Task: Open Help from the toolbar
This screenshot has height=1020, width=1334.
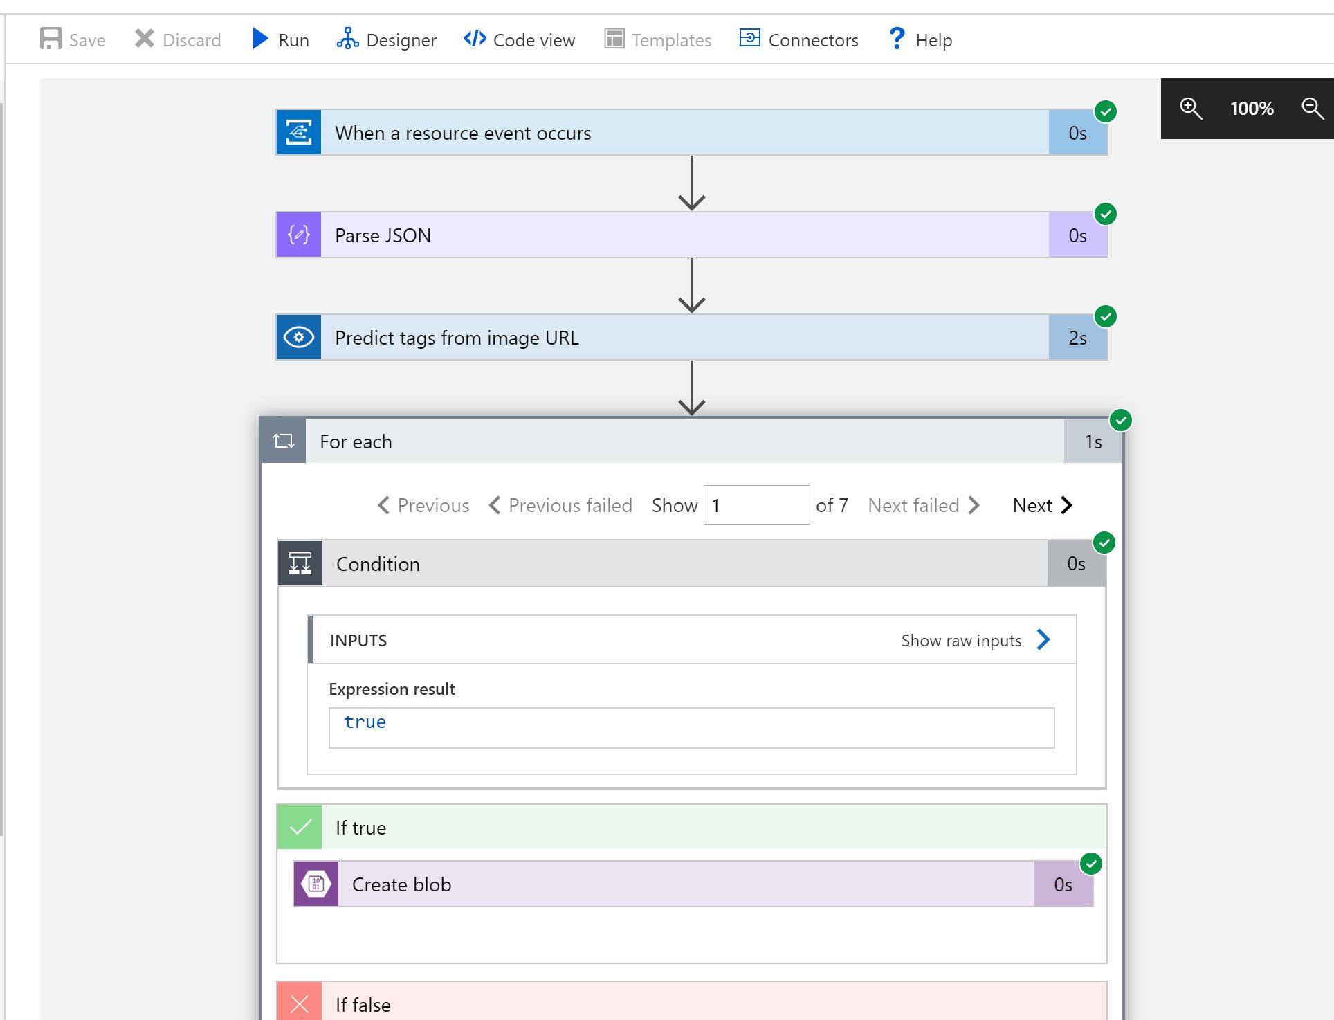Action: pyautogui.click(x=920, y=40)
